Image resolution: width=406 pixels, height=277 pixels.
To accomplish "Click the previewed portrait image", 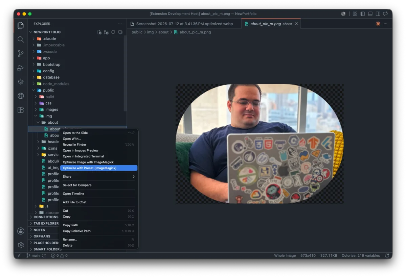I will click(x=260, y=144).
